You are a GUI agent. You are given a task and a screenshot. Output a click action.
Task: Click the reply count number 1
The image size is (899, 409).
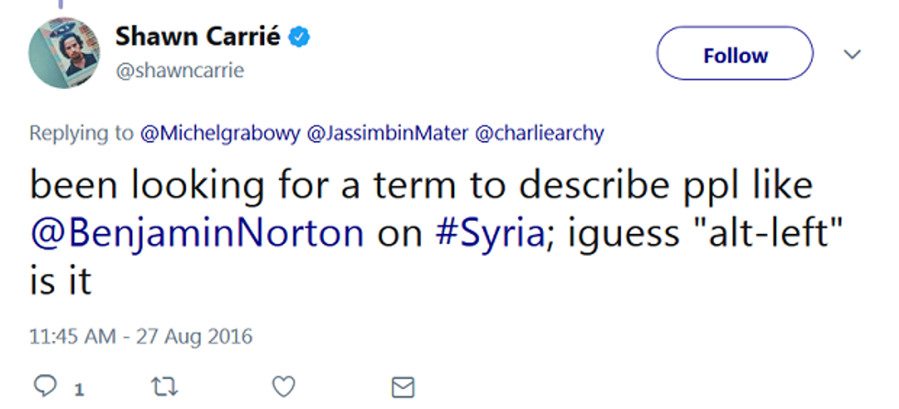point(79,389)
